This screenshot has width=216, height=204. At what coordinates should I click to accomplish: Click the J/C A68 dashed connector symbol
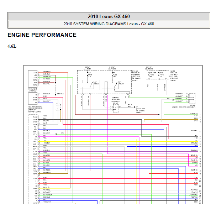(x=192, y=98)
